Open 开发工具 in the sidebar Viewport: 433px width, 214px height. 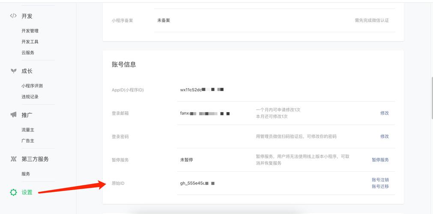(30, 42)
